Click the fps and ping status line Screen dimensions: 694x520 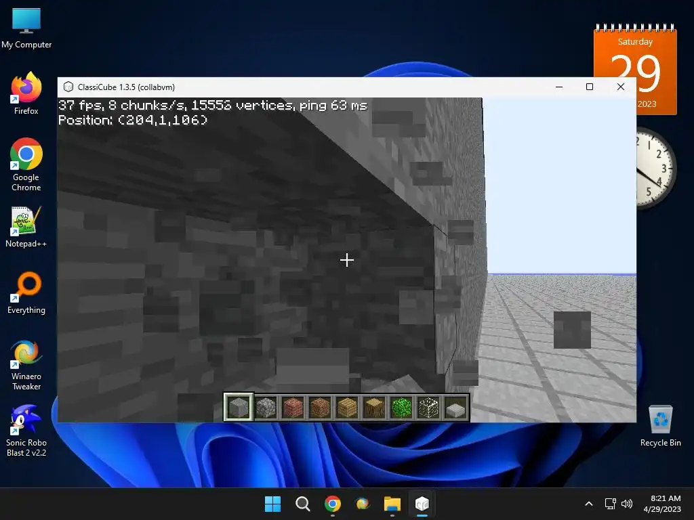tap(213, 105)
